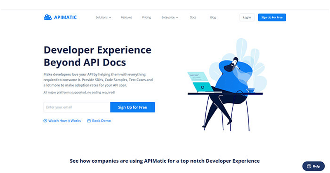Click the APIMatic cloud logo icon

click(x=48, y=17)
